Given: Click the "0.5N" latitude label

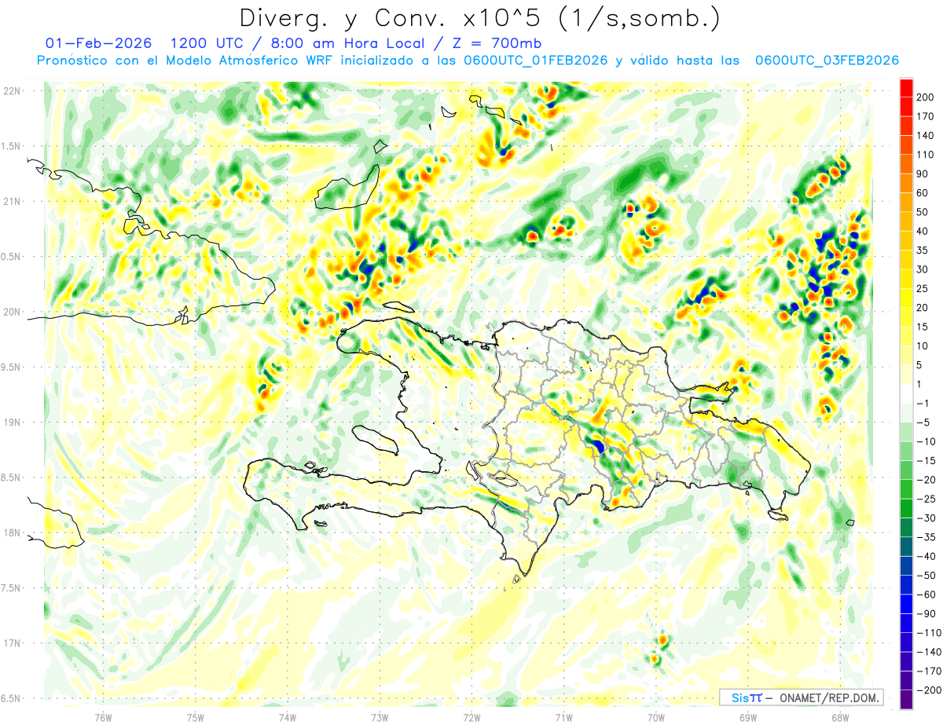Looking at the screenshot, I should pos(12,257).
